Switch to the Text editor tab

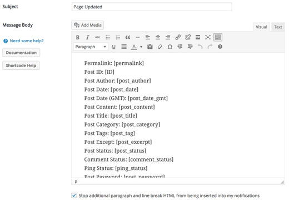click(x=278, y=27)
